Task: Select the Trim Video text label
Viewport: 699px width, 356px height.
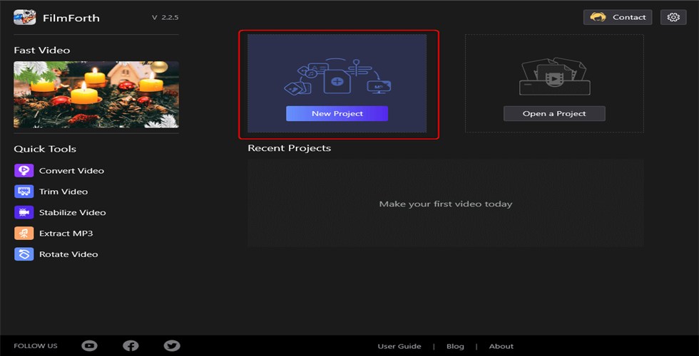Action: point(63,192)
